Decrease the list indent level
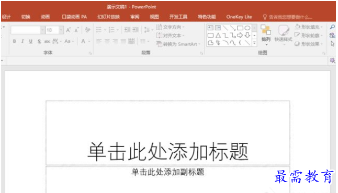Viewport: 338px width, 193px height. point(127,30)
